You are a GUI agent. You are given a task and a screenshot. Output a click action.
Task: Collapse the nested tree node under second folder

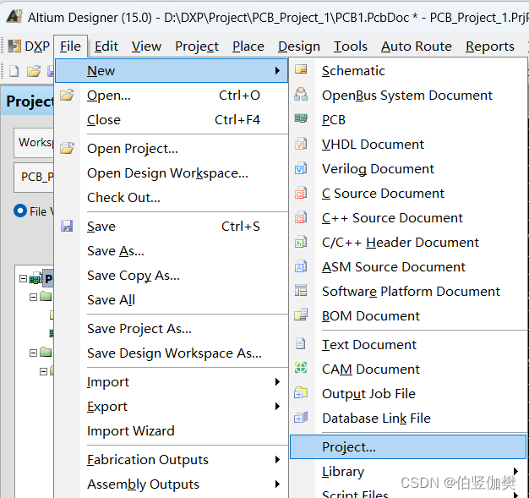click(x=43, y=372)
